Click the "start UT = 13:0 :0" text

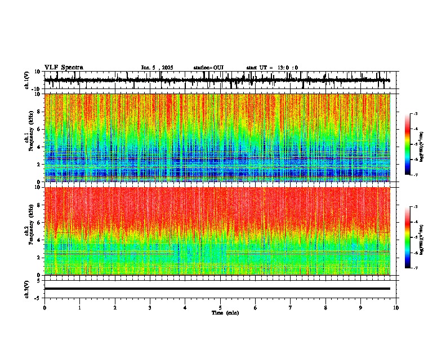click(x=272, y=68)
